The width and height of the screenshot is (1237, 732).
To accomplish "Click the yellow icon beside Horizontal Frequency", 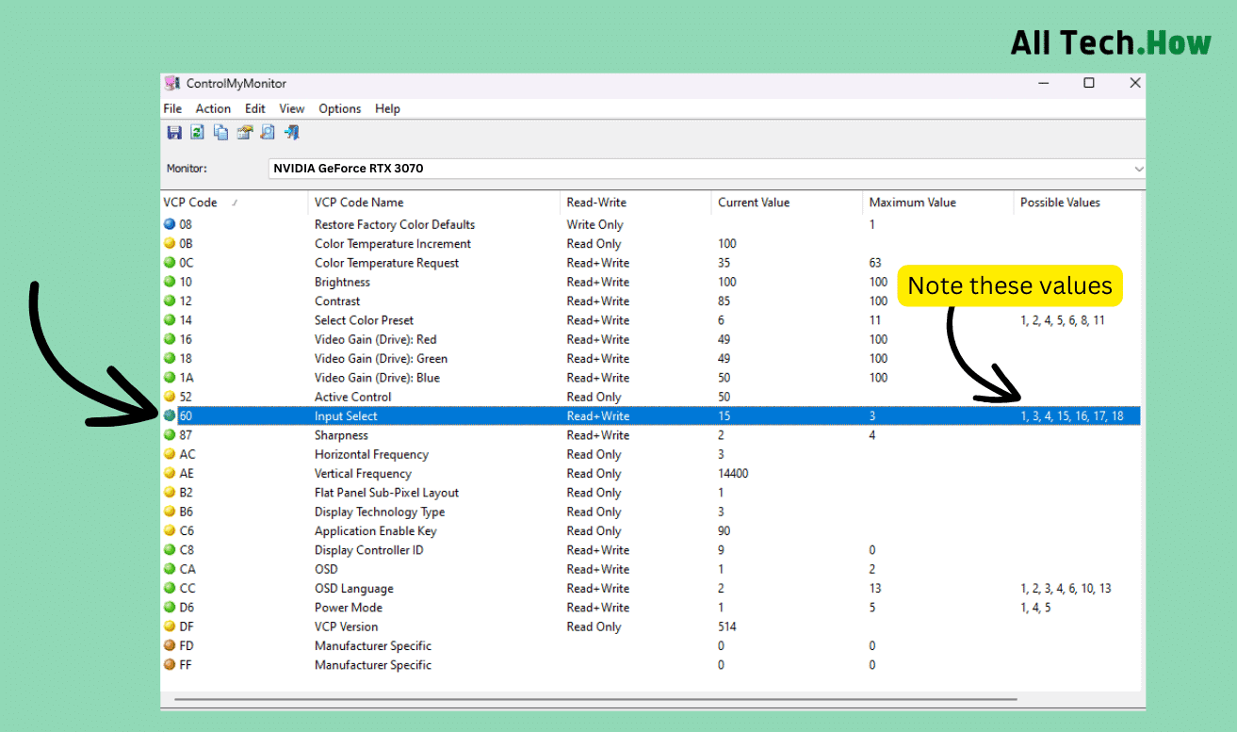I will pos(171,454).
